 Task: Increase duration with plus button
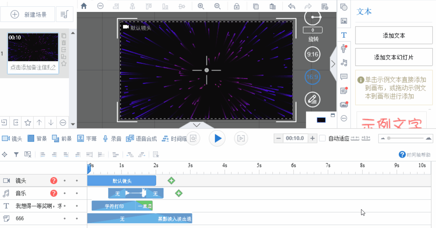(313, 138)
